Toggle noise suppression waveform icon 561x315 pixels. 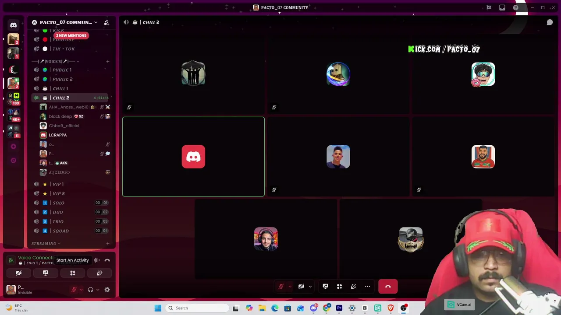(96, 260)
